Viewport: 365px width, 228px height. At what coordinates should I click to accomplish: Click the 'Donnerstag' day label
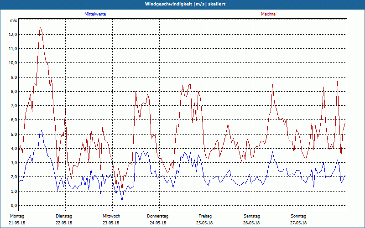click(x=157, y=216)
